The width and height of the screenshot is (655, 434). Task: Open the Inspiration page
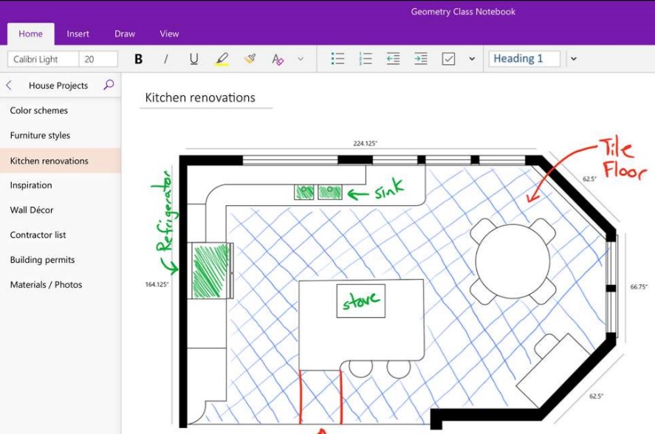click(x=61, y=185)
